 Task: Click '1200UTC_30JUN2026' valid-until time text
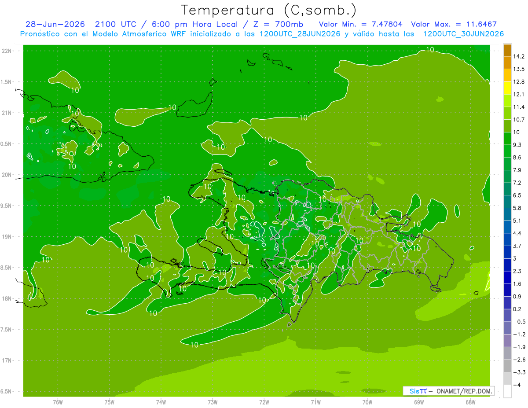[x=463, y=33]
